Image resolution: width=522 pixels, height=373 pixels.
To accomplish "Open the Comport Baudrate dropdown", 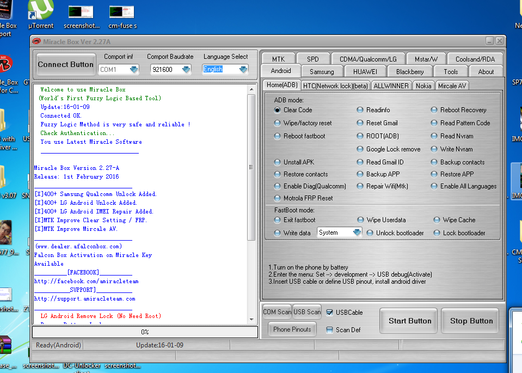I will click(x=186, y=69).
